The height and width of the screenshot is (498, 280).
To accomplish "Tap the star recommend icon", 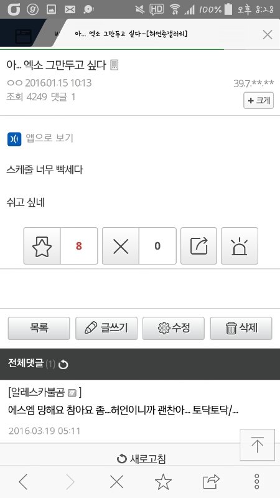I will tap(42, 246).
